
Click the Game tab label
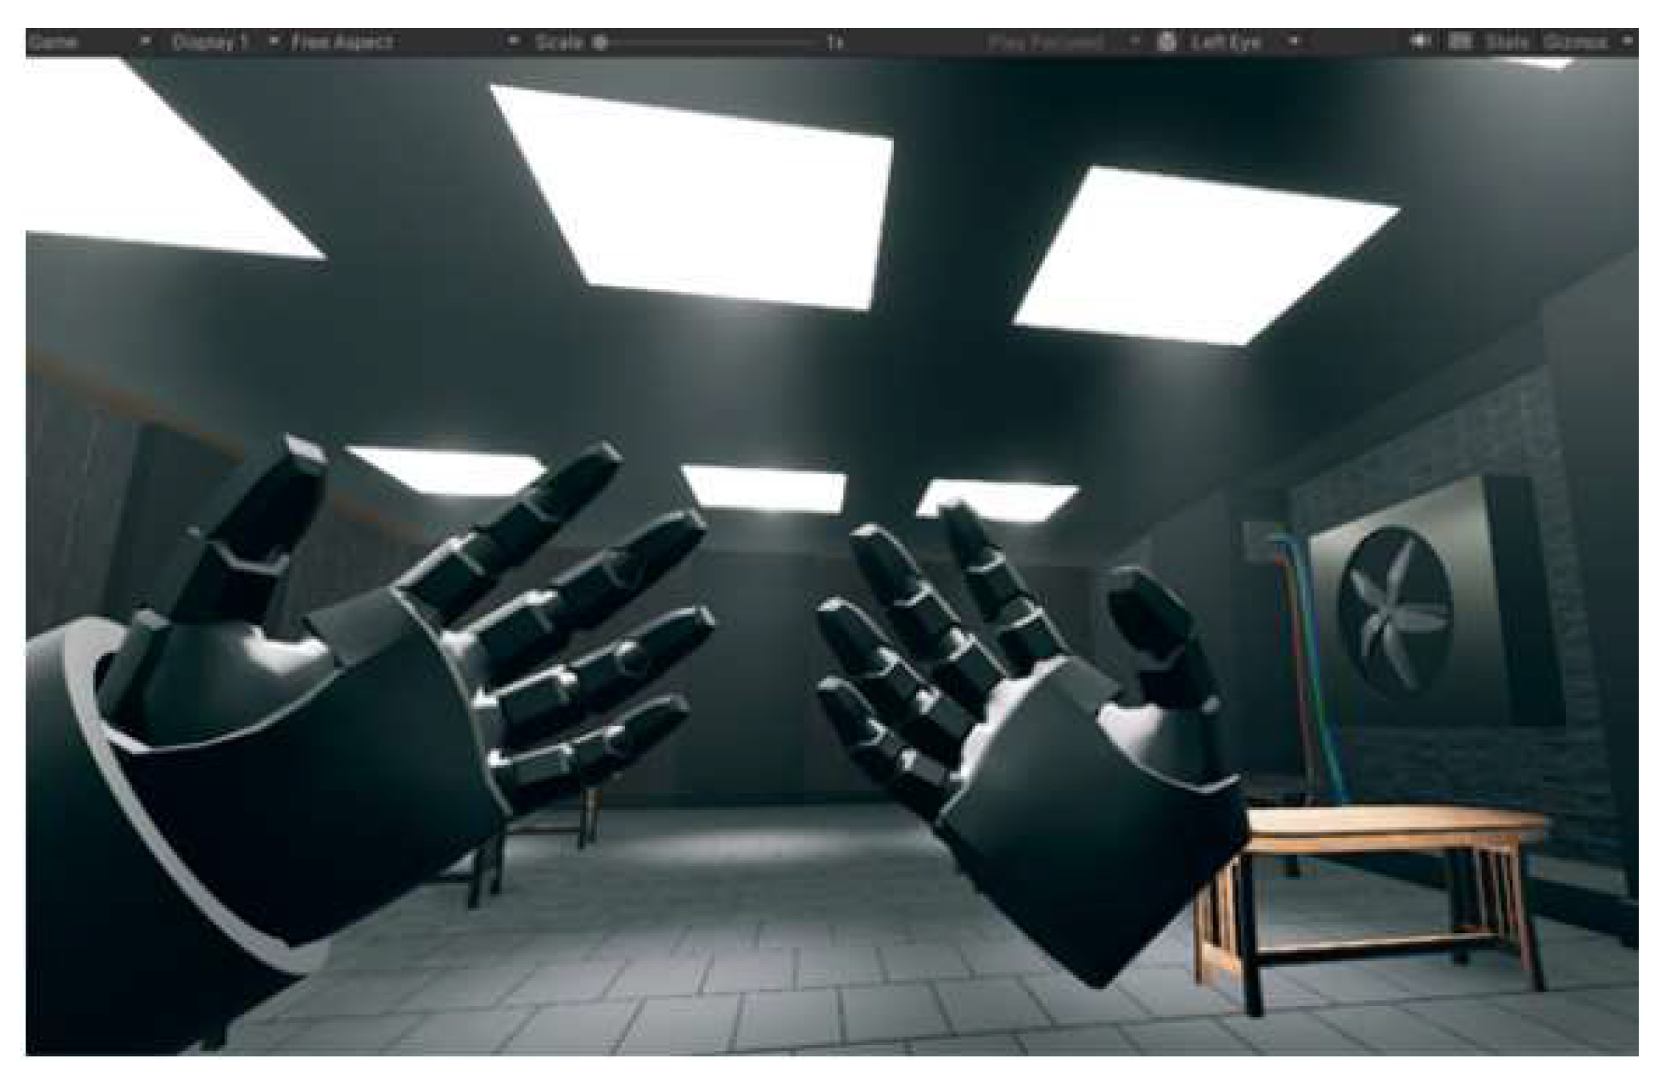[x=53, y=42]
